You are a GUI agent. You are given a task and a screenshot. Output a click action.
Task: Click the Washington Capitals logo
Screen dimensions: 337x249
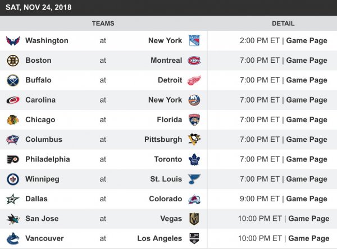pos(13,40)
